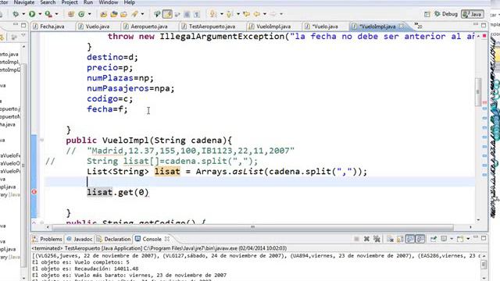Screen dimensions: 500x281
Task: Toggle Show Whitespace Characters icon
Action: [x=197, y=14]
